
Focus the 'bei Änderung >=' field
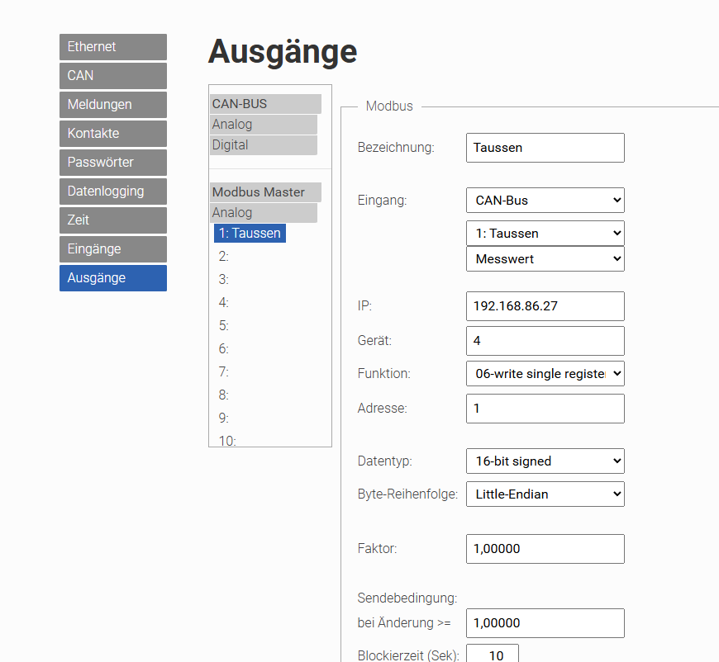coord(545,623)
